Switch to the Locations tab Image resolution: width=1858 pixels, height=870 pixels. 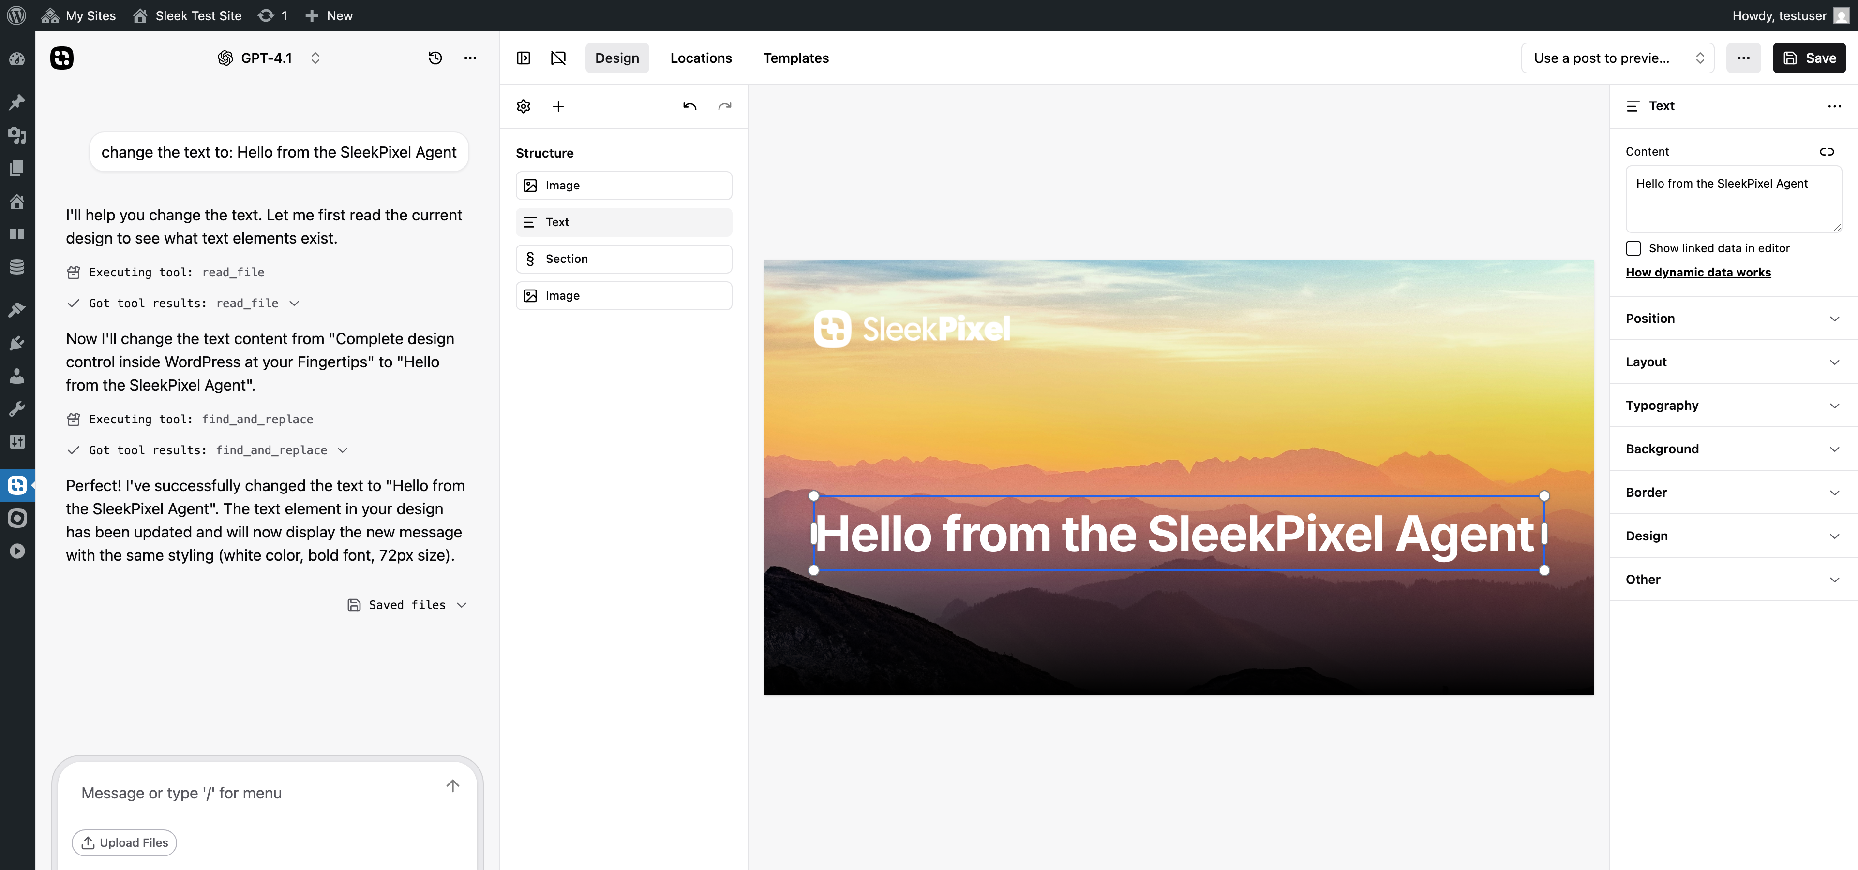point(700,58)
